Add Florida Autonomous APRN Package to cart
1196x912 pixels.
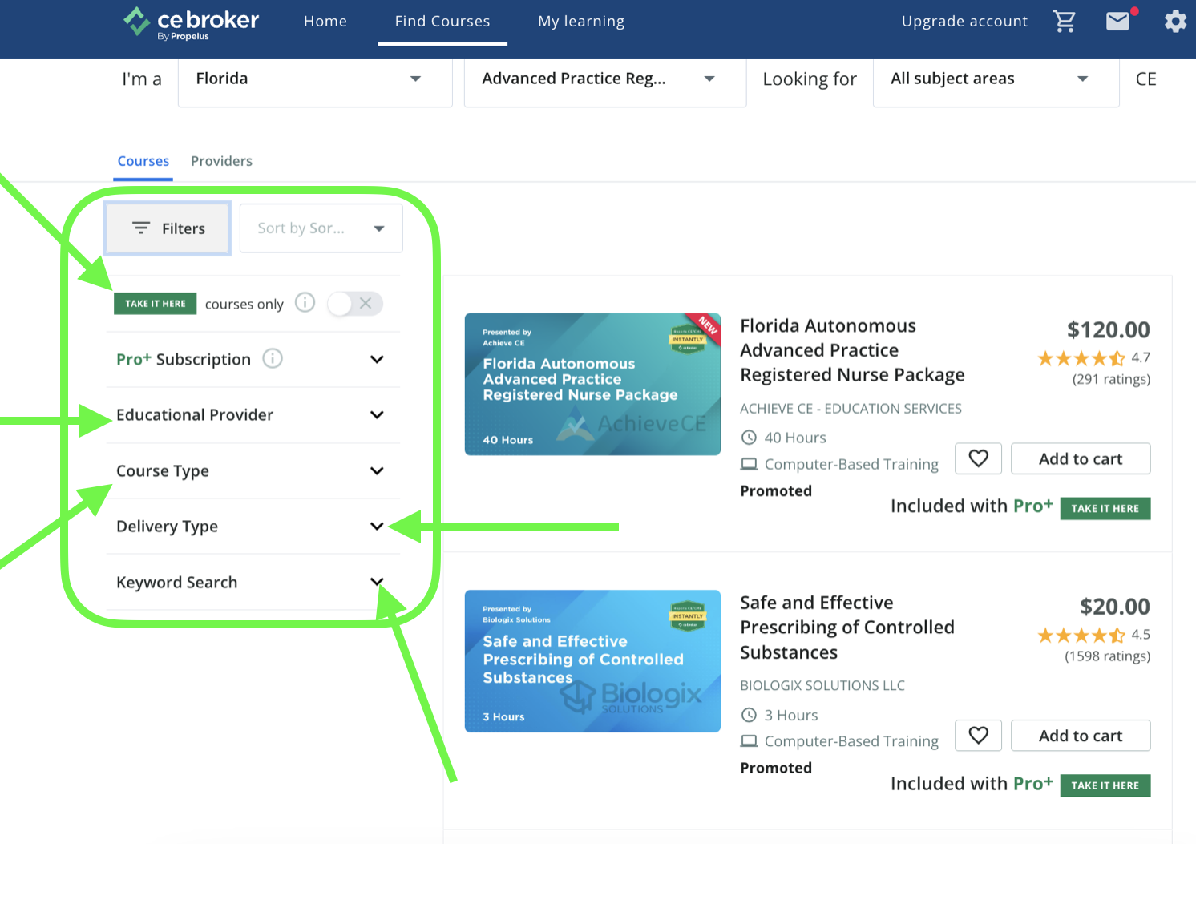(x=1080, y=459)
